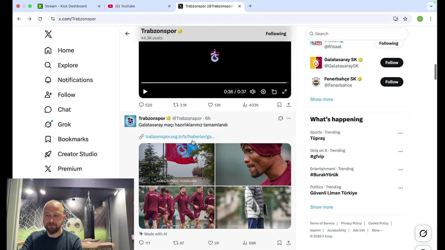The height and width of the screenshot is (250, 445).
Task: Bookmark the Galatasaray maçı post
Action: [x=279, y=243]
